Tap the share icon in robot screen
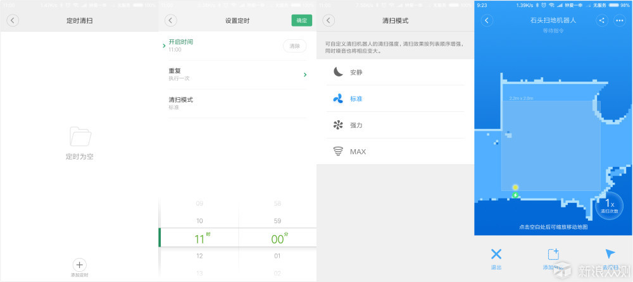Viewport: 633px width, 282px height. click(x=601, y=20)
